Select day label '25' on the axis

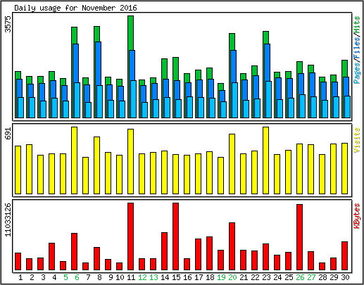pos(289,277)
